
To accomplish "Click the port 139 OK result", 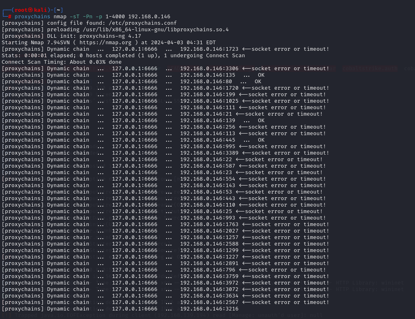I will click(222, 121).
